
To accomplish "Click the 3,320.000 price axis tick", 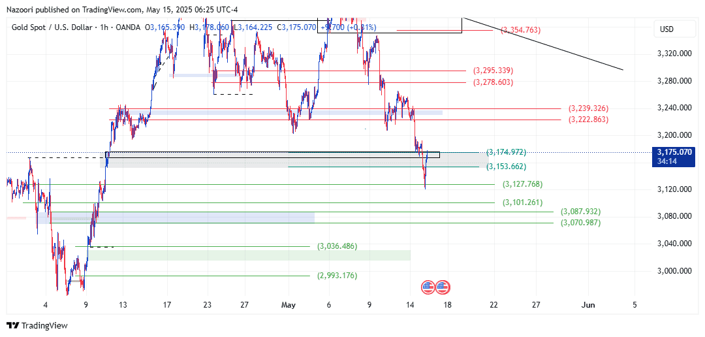I will [x=674, y=54].
